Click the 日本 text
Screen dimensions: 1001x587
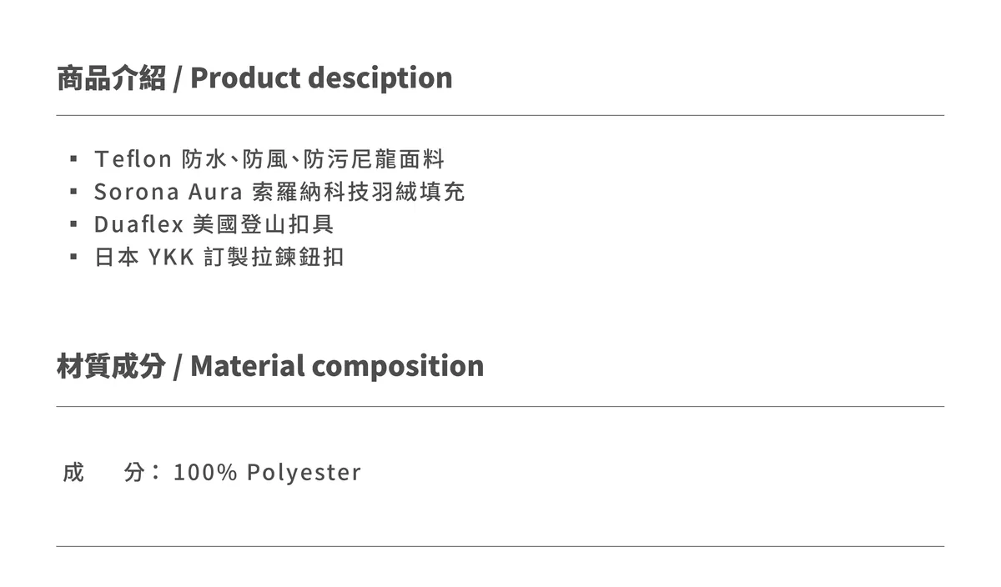(116, 257)
